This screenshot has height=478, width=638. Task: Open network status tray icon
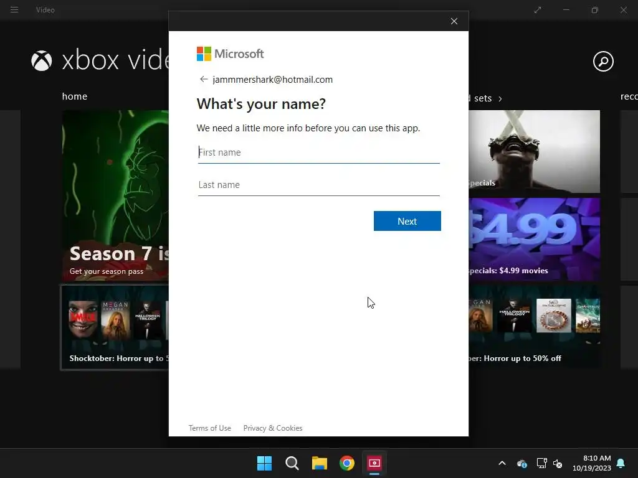[x=541, y=463]
